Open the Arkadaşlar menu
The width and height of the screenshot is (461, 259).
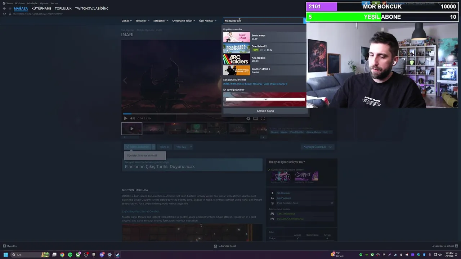pos(32,3)
